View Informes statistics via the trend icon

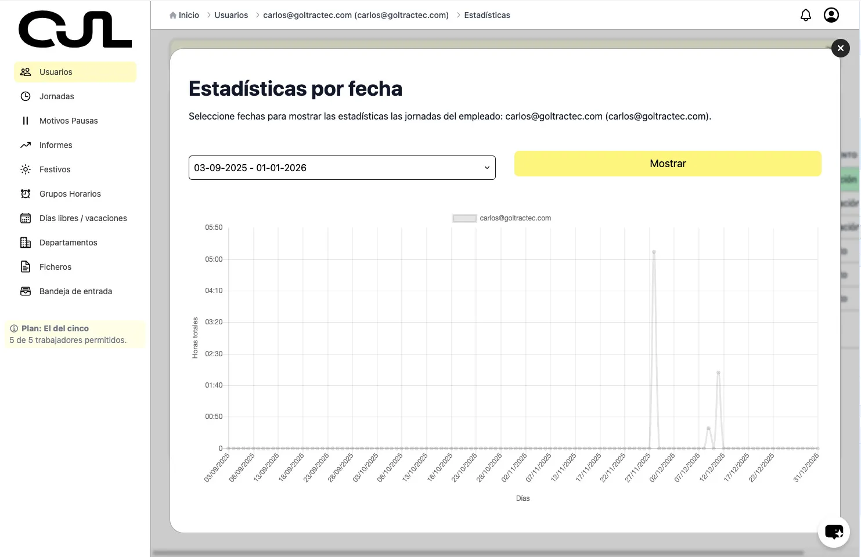26,144
